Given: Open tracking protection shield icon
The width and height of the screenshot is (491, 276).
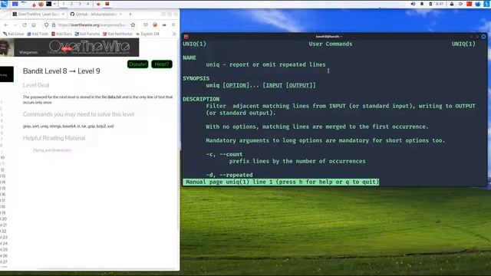Looking at the screenshot, I should [x=46, y=25].
